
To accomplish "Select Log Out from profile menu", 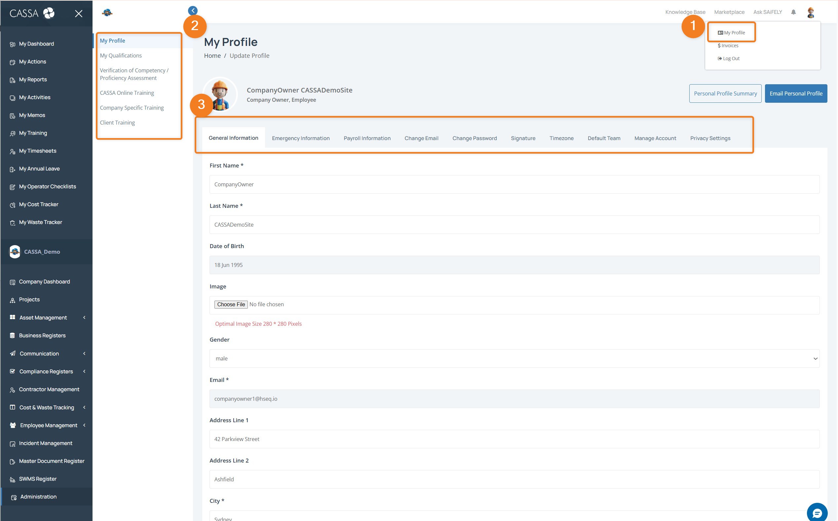I will [728, 58].
